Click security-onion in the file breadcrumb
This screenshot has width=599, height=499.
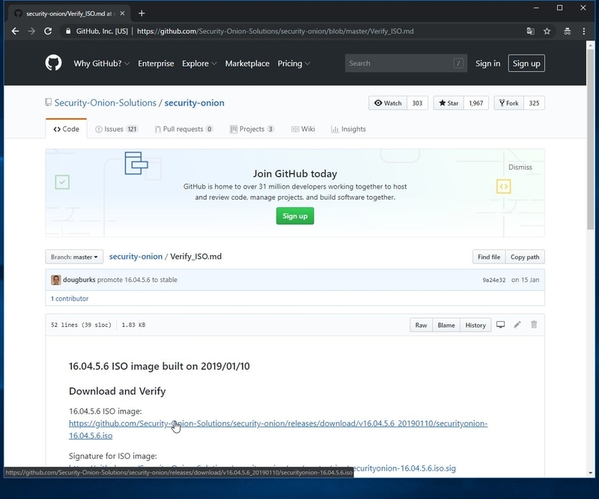pos(136,257)
